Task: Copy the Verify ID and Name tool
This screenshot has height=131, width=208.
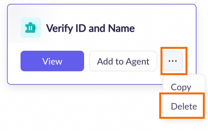Action: [x=181, y=87]
